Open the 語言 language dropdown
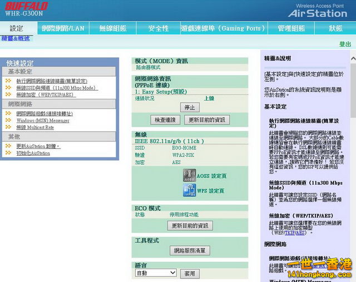 (155, 273)
